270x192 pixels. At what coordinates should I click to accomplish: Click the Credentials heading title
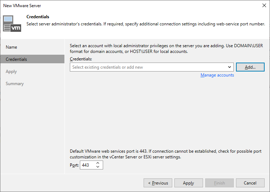coord(38,17)
